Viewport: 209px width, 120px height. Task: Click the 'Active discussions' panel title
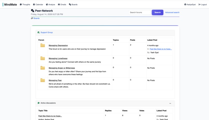[x=48, y=103]
